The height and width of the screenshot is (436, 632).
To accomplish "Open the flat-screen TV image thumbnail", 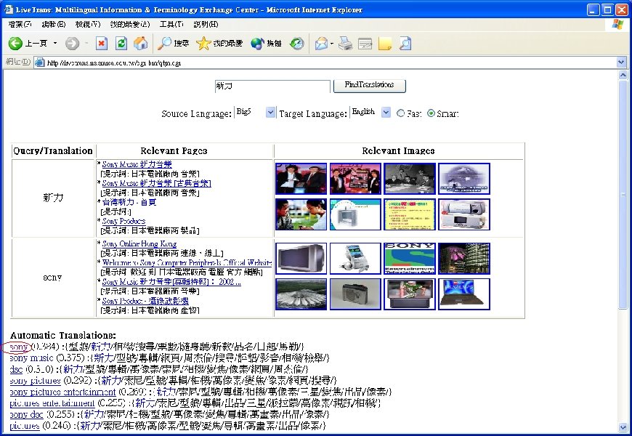I will tap(301, 258).
